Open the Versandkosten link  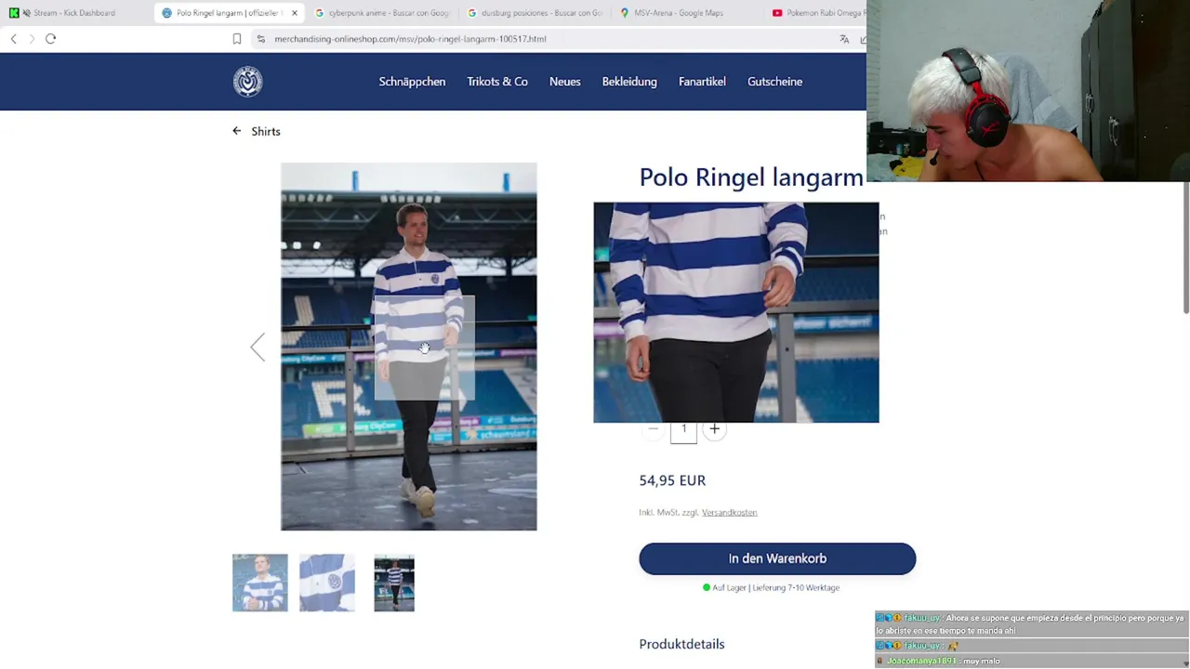[730, 512]
